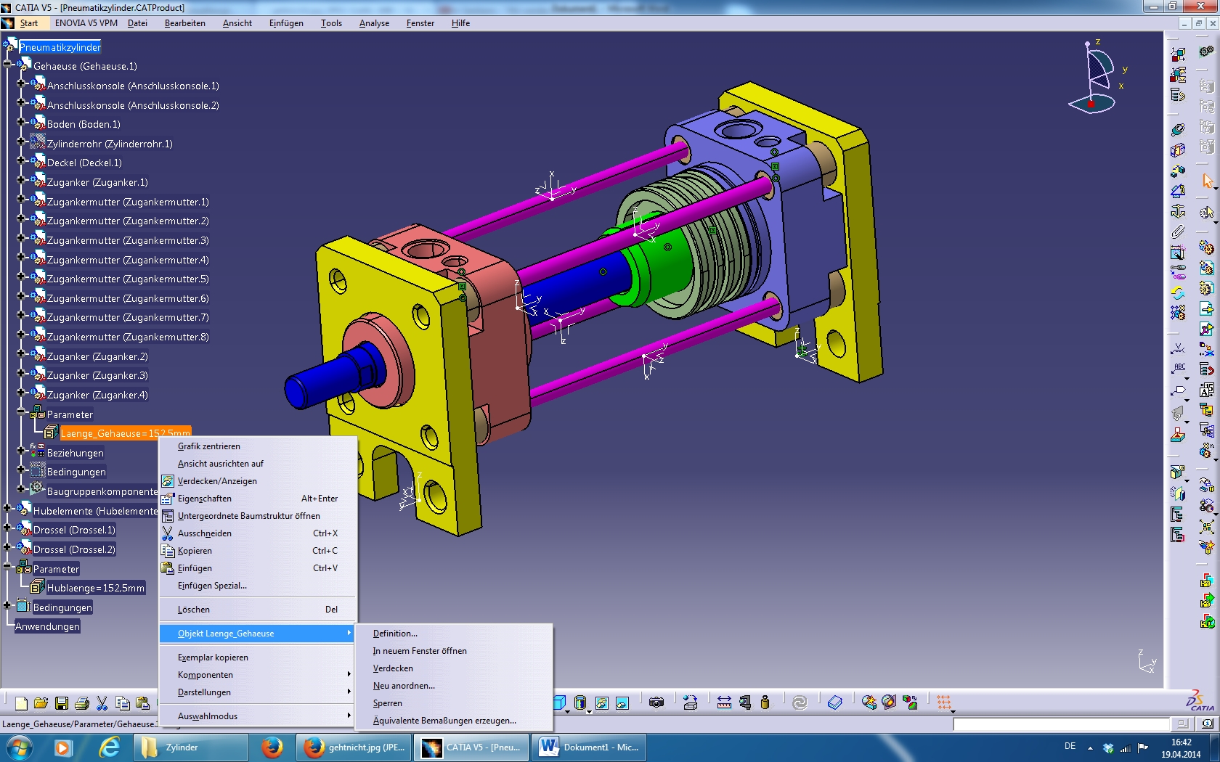Select Pneumatikzylinder root in tree
The height and width of the screenshot is (762, 1220).
(60, 47)
